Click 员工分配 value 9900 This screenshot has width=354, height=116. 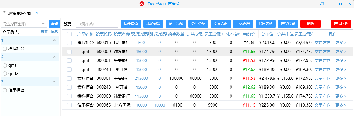tap(213, 105)
